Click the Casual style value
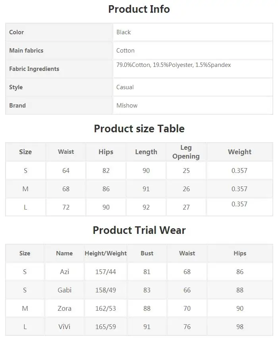The width and height of the screenshot is (278, 347). tap(125, 87)
